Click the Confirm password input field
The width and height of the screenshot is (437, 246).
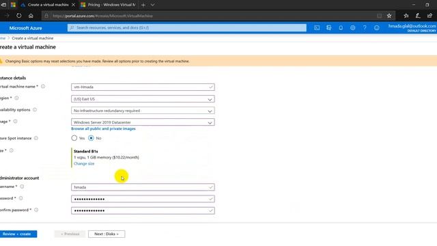click(x=143, y=210)
